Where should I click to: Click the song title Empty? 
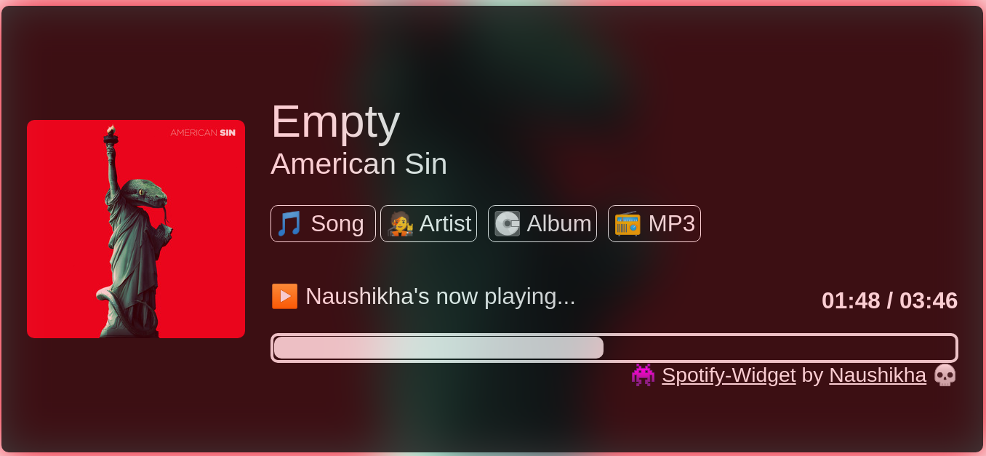335,121
